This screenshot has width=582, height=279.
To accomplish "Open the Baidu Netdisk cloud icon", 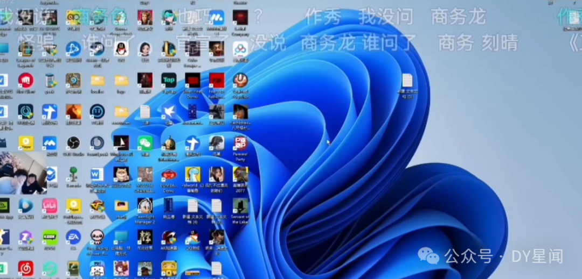I will pyautogui.click(x=240, y=49).
